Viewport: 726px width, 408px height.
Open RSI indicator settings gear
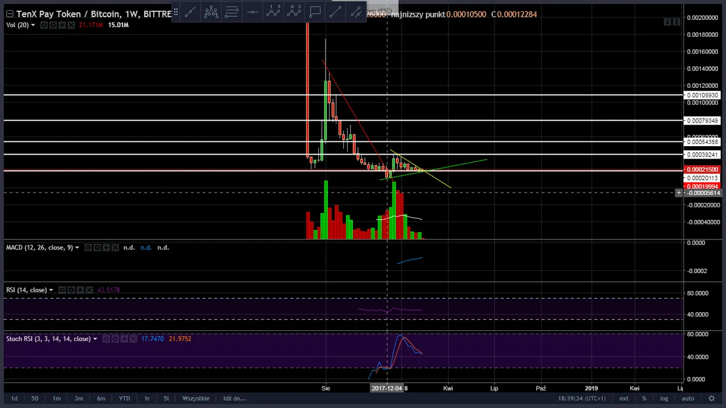point(71,290)
